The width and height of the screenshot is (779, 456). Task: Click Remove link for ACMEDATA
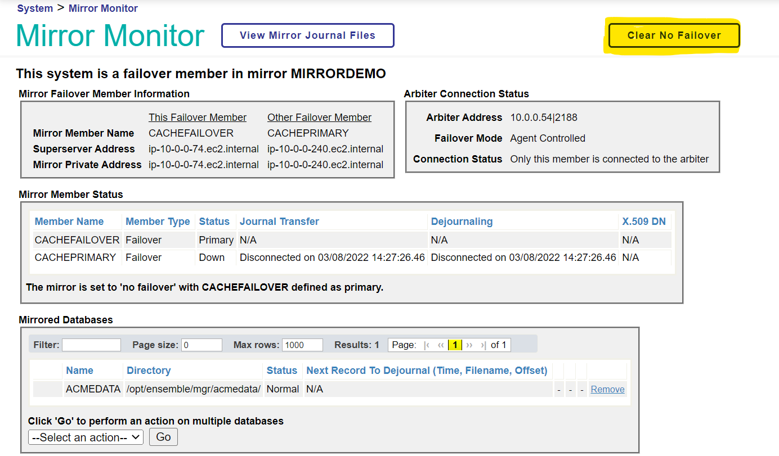pos(607,389)
